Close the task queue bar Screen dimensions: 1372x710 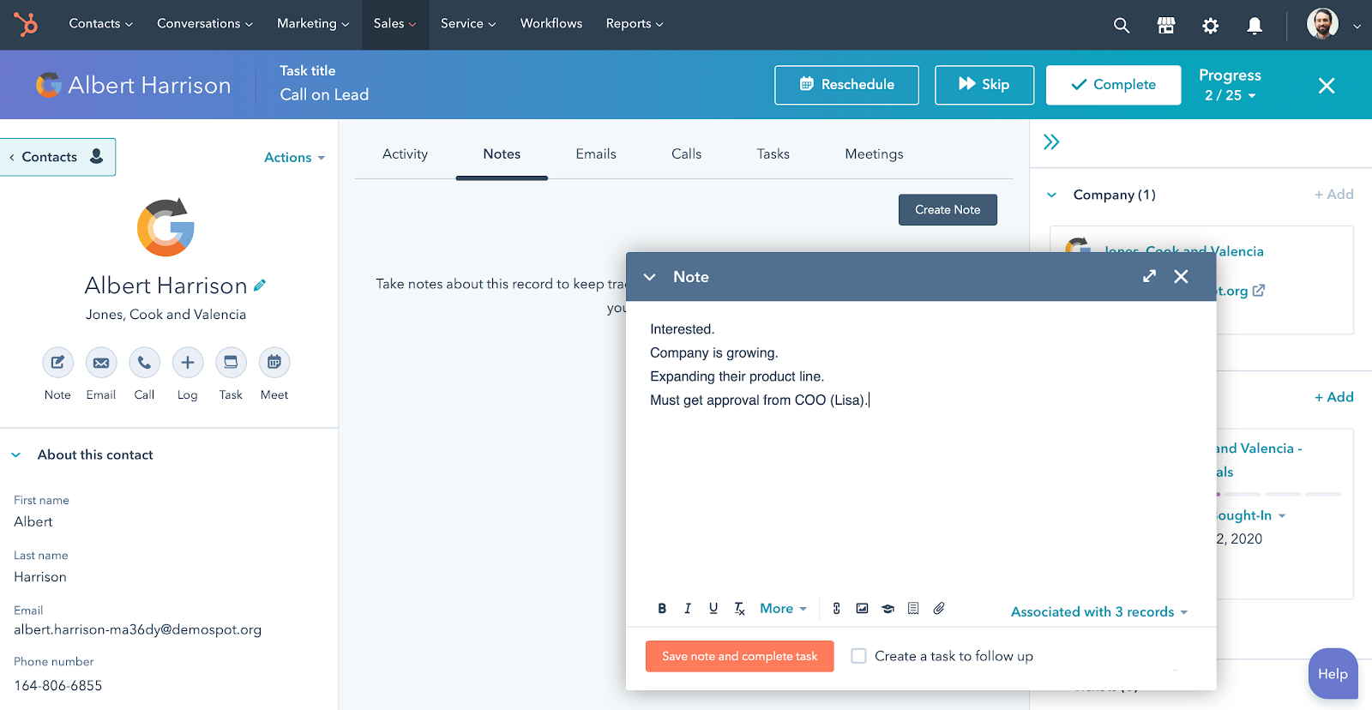click(1327, 86)
